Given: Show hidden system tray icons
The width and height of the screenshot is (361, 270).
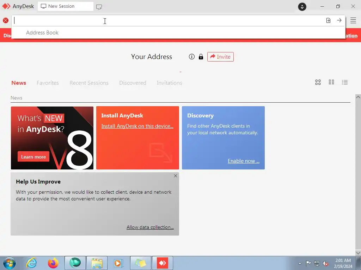Looking at the screenshot, I should [300, 263].
